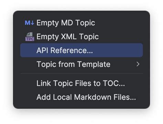Click the right-pointing chevron on the Template row

[138, 64]
